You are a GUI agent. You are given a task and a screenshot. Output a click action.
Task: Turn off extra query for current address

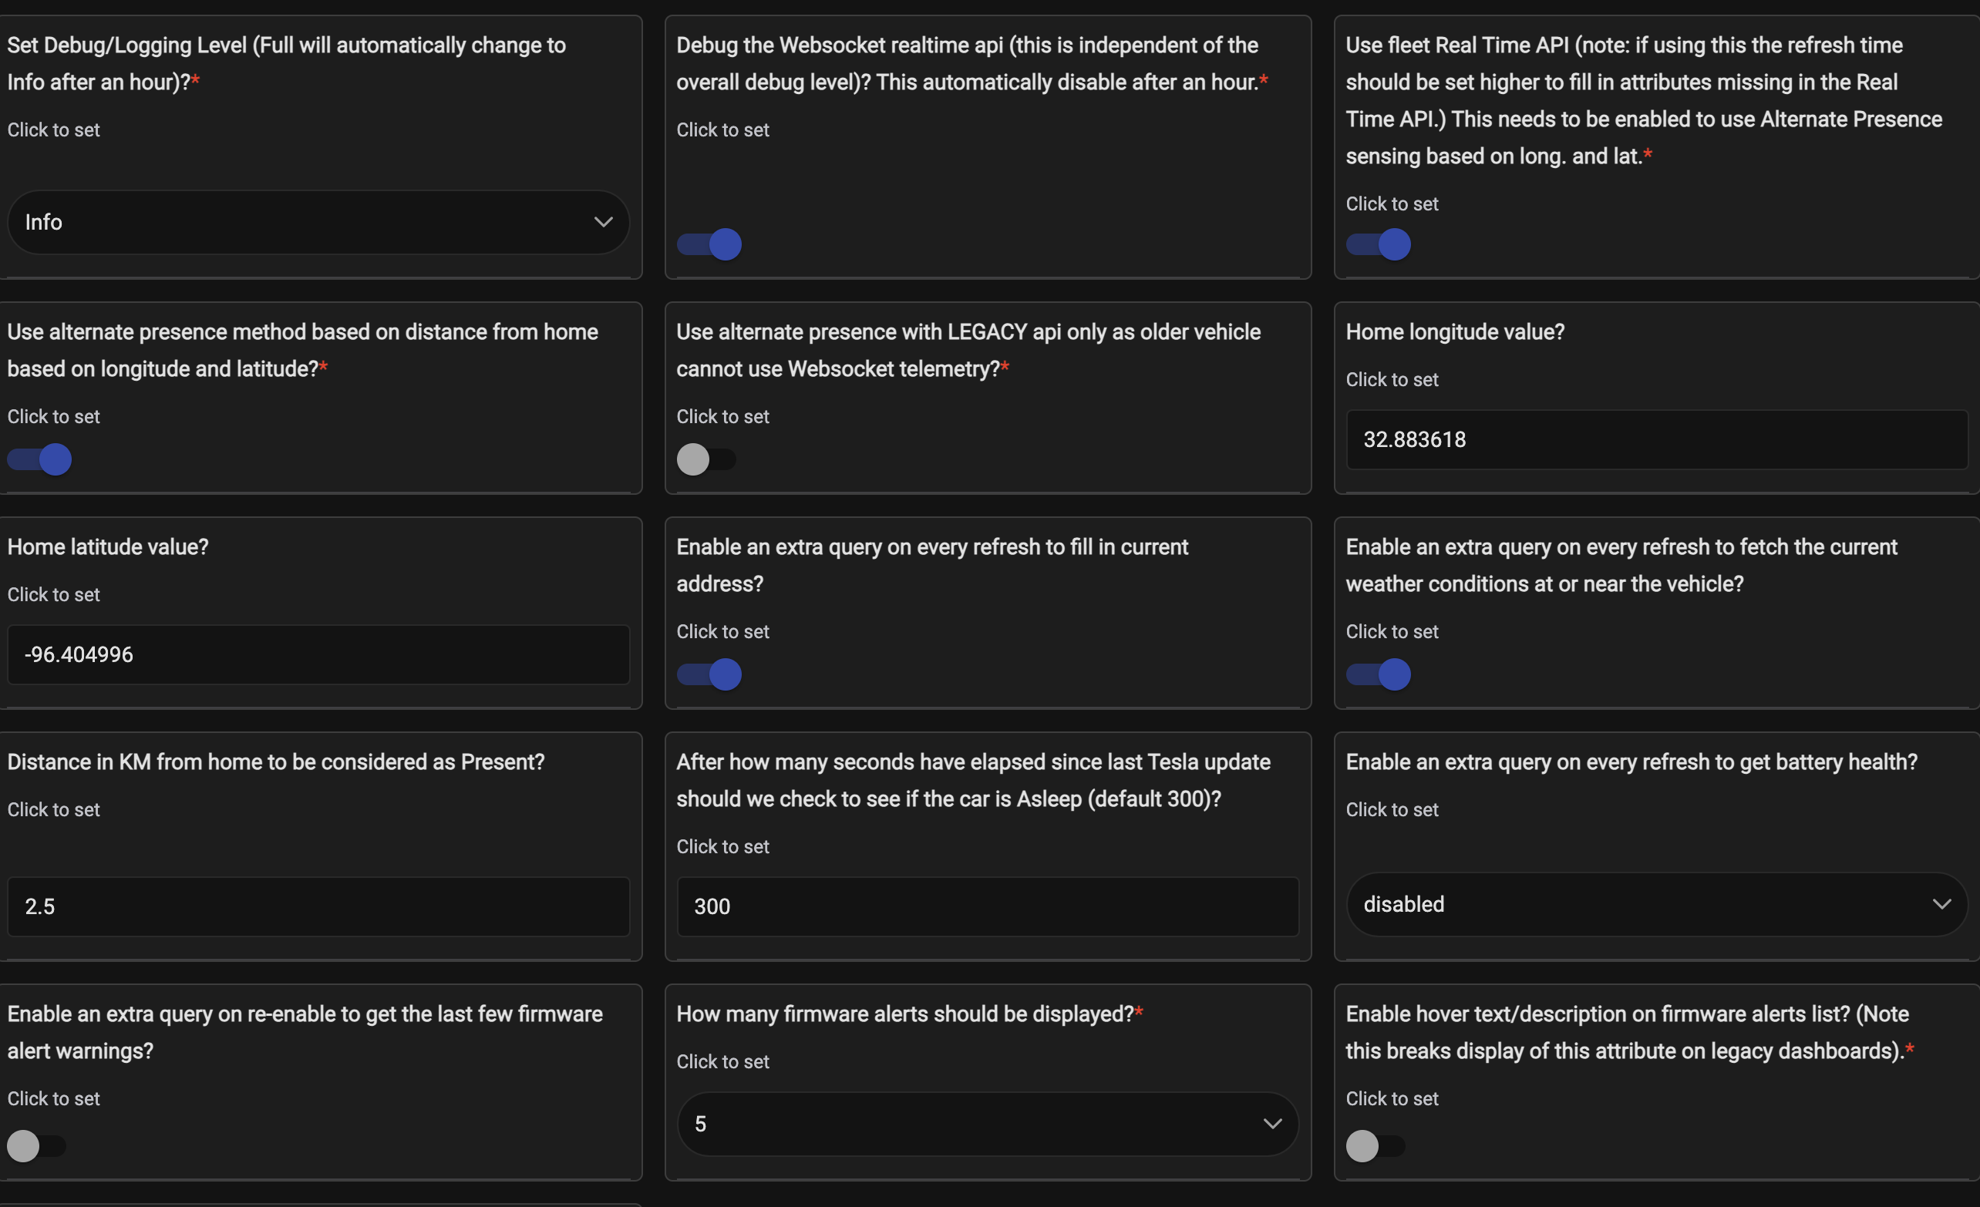pos(709,674)
